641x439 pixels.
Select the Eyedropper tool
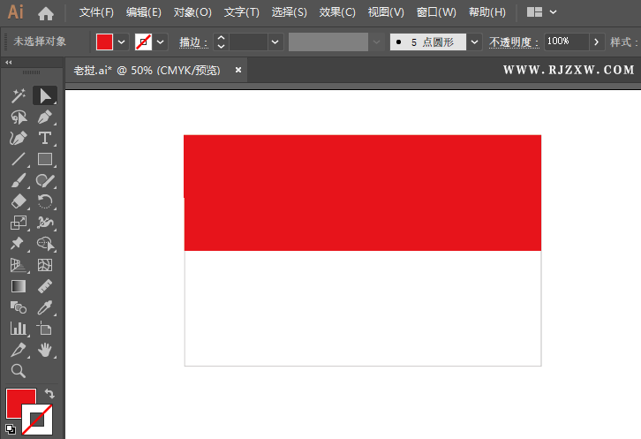point(45,307)
